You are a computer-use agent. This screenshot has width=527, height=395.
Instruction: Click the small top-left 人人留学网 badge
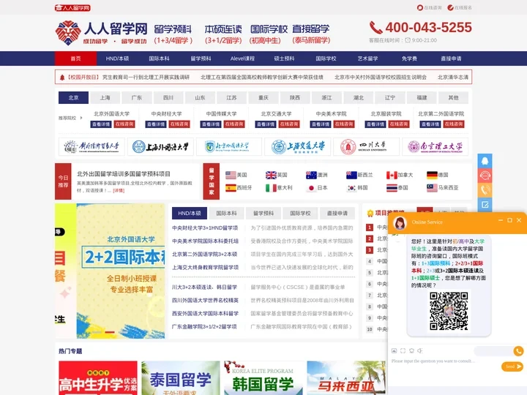point(72,8)
